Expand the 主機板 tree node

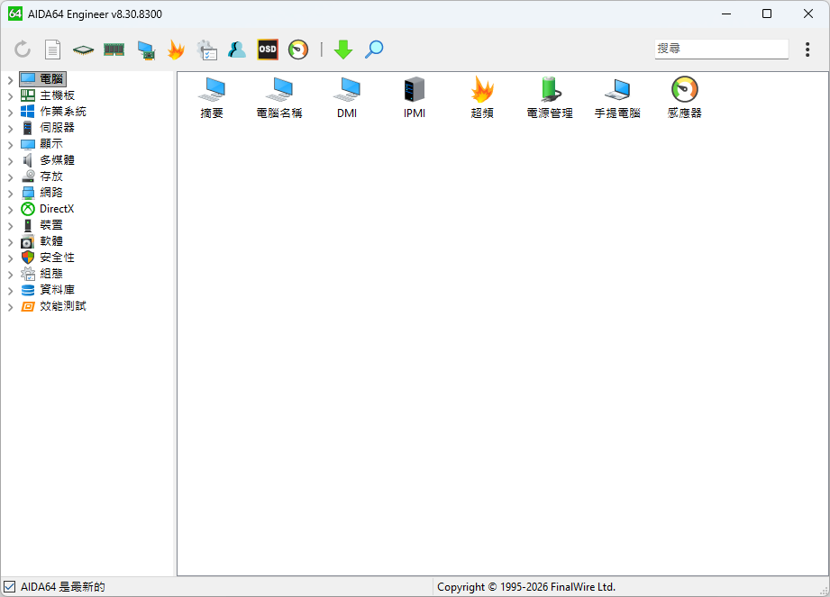[10, 95]
